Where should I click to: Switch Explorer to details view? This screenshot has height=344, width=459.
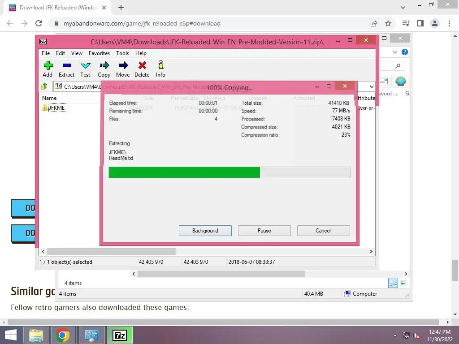coord(393,283)
